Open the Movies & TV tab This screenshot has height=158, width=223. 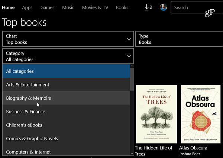(x=95, y=7)
